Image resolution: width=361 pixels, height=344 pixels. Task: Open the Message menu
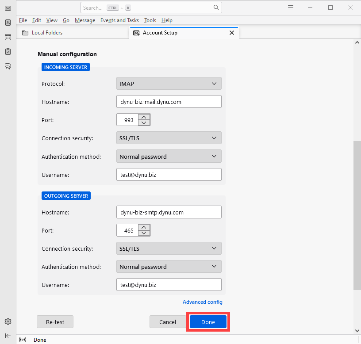point(85,20)
